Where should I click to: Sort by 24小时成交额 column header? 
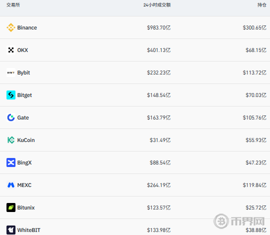pos(157,5)
